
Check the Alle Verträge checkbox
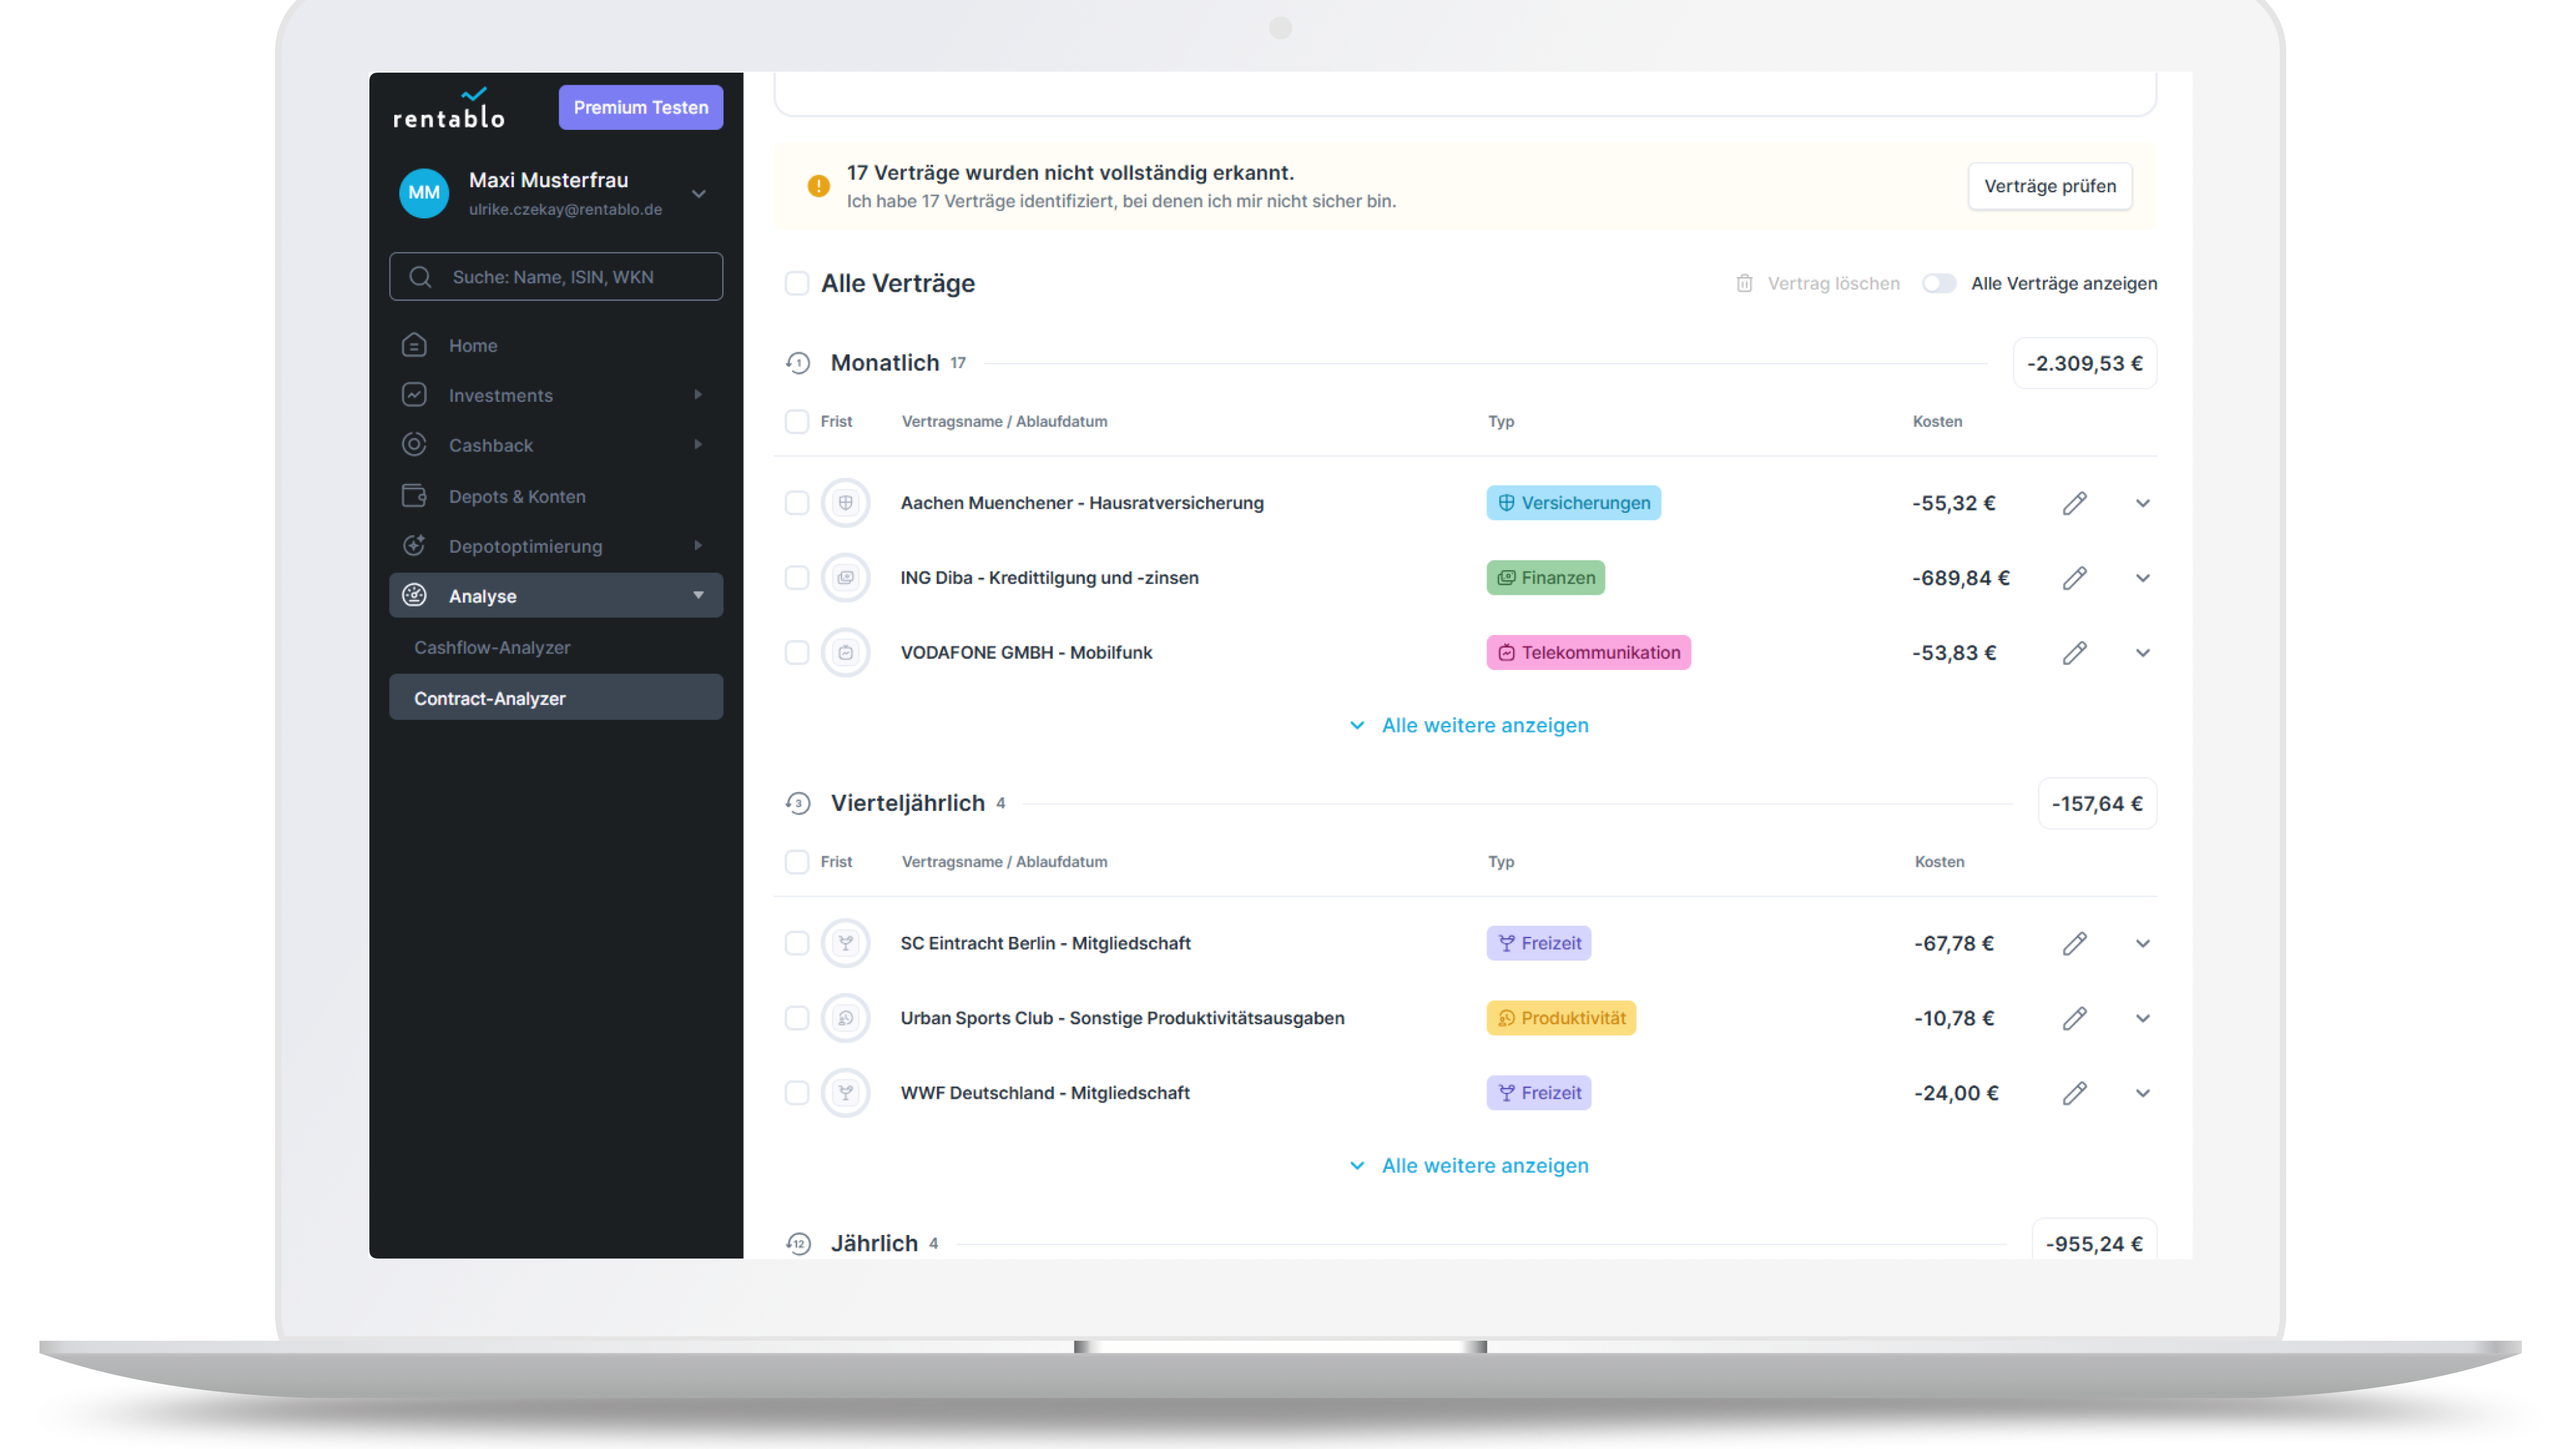tap(797, 284)
